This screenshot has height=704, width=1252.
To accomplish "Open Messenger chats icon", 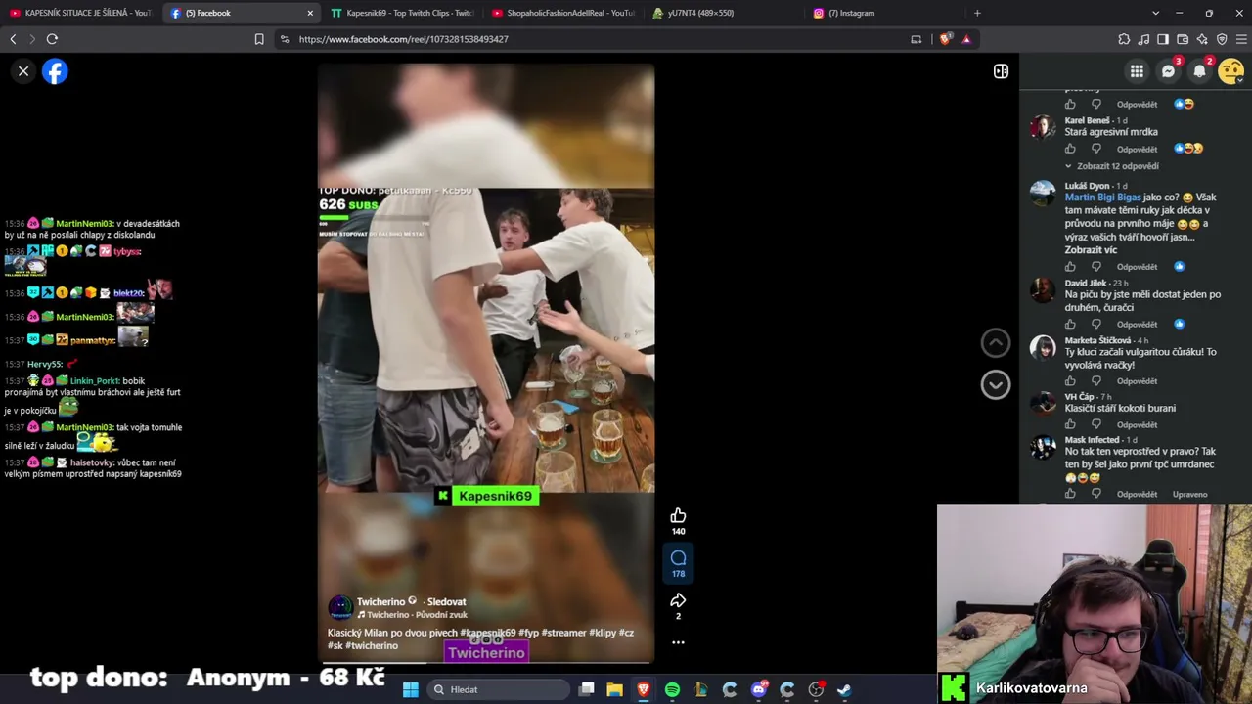I will coord(1168,71).
